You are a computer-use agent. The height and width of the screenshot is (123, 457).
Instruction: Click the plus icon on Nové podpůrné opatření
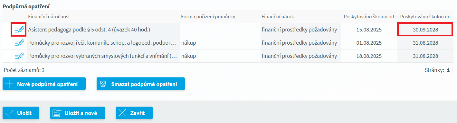10,84
